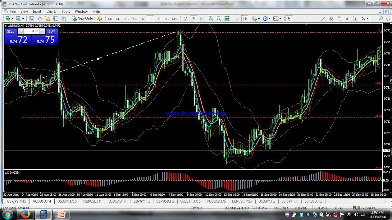Open the Tools menu

(x=66, y=11)
